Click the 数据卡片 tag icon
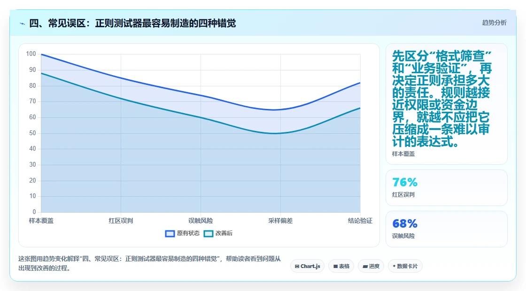 394,266
